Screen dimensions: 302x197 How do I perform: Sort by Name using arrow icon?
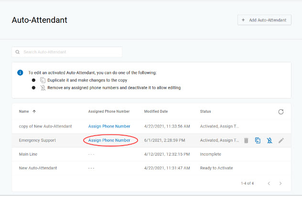pyautogui.click(x=34, y=112)
